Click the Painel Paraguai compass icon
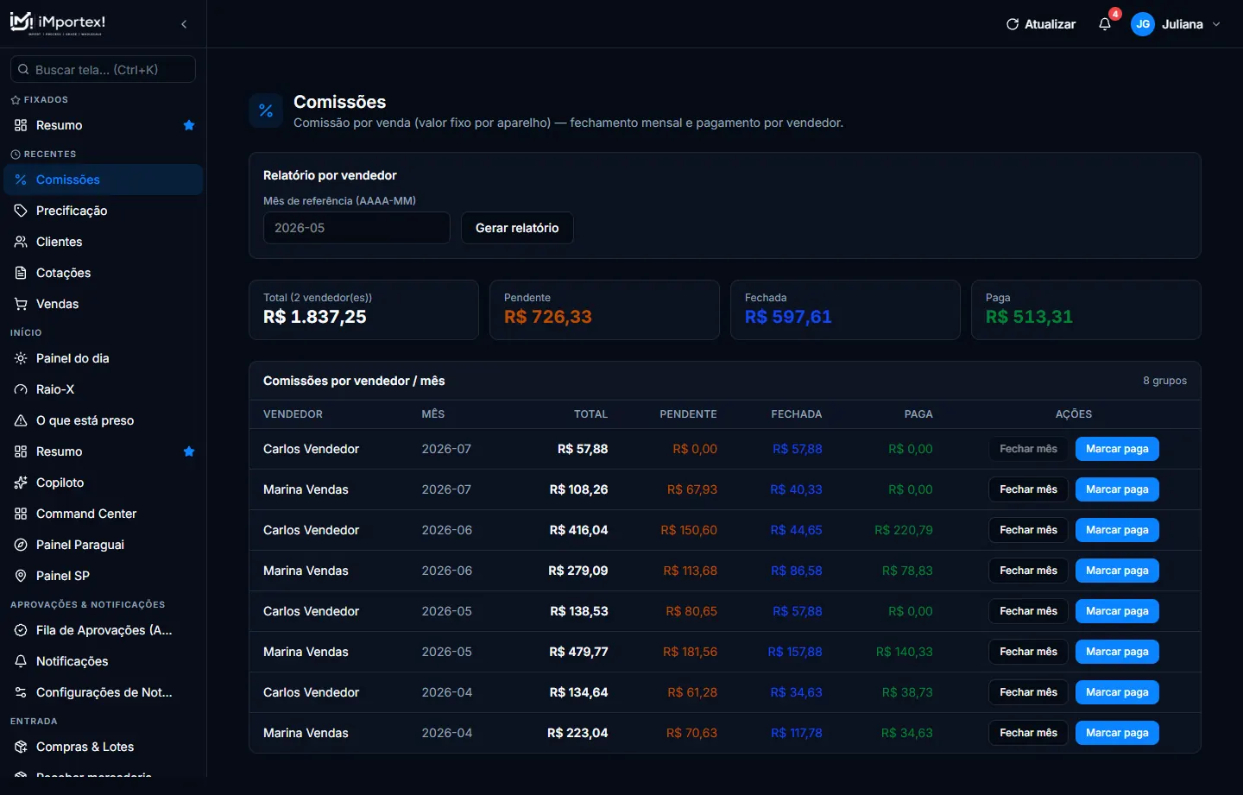 click(x=21, y=545)
